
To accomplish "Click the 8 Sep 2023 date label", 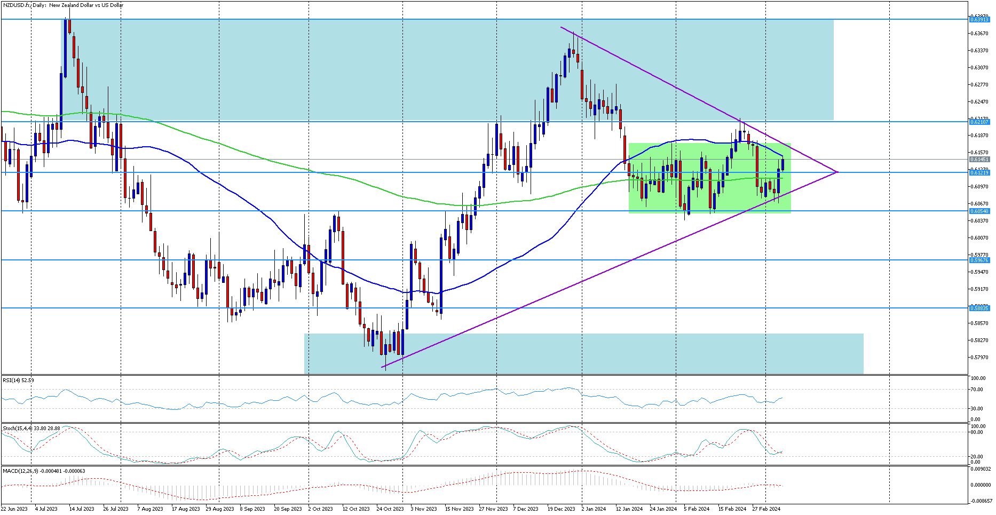I will (252, 509).
